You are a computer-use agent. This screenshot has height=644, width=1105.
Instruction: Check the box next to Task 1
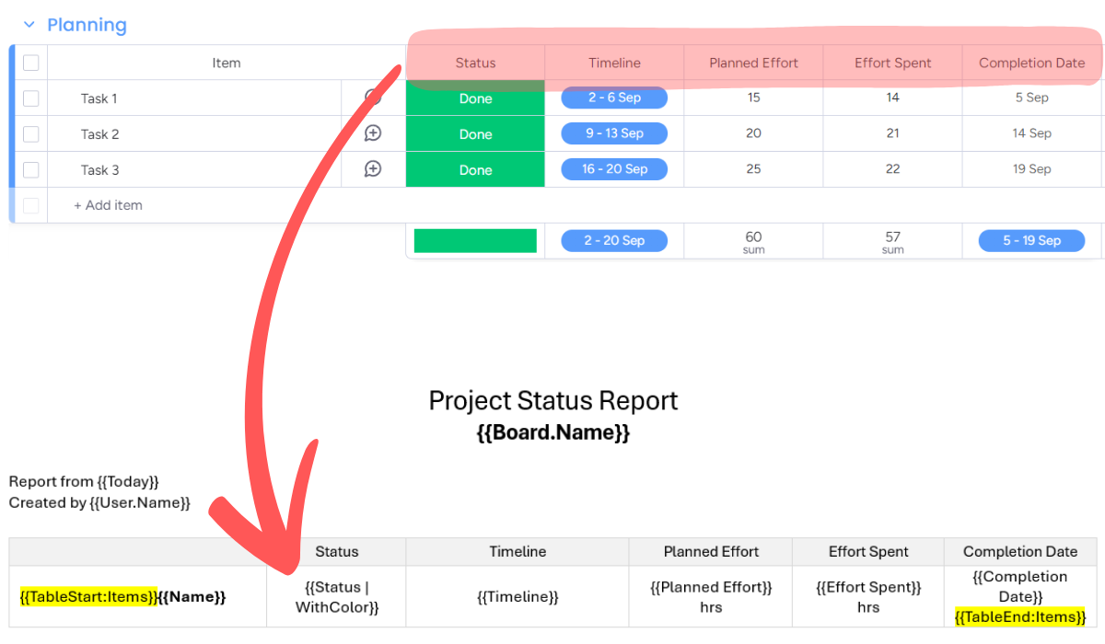pos(31,98)
